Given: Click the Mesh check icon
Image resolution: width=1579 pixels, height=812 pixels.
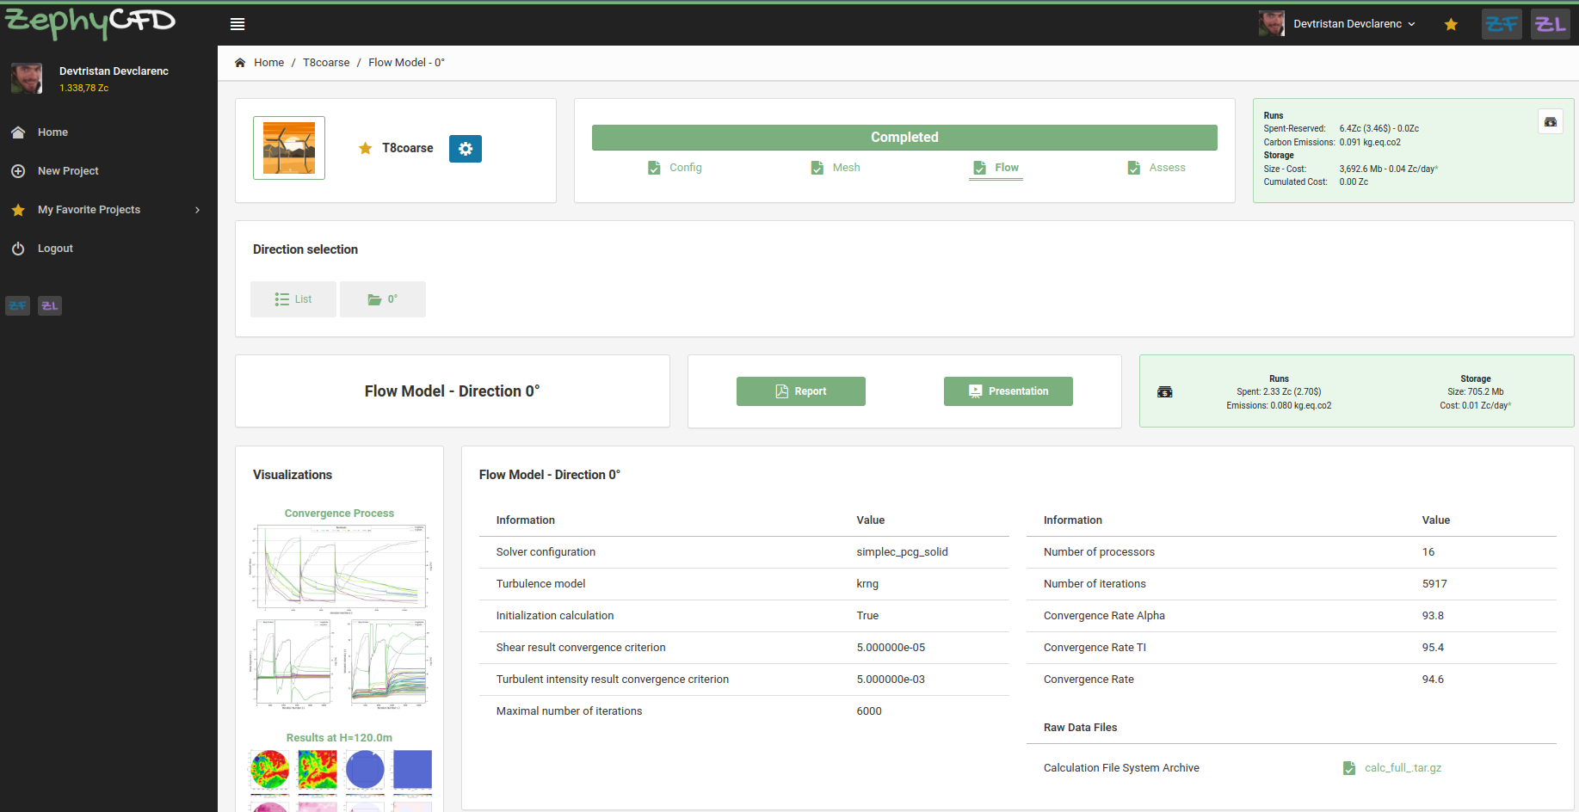Looking at the screenshot, I should (817, 168).
